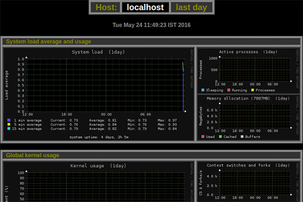The image size is (303, 202).
Task: Click the 1 min Current: 0.73 value
Action: click(64, 120)
